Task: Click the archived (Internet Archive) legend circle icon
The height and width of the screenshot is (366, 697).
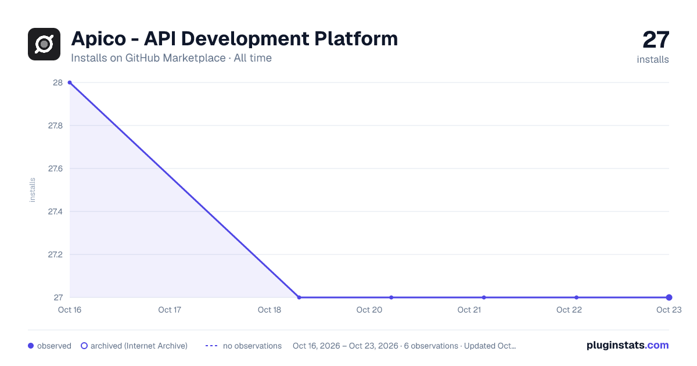Action: pos(84,346)
